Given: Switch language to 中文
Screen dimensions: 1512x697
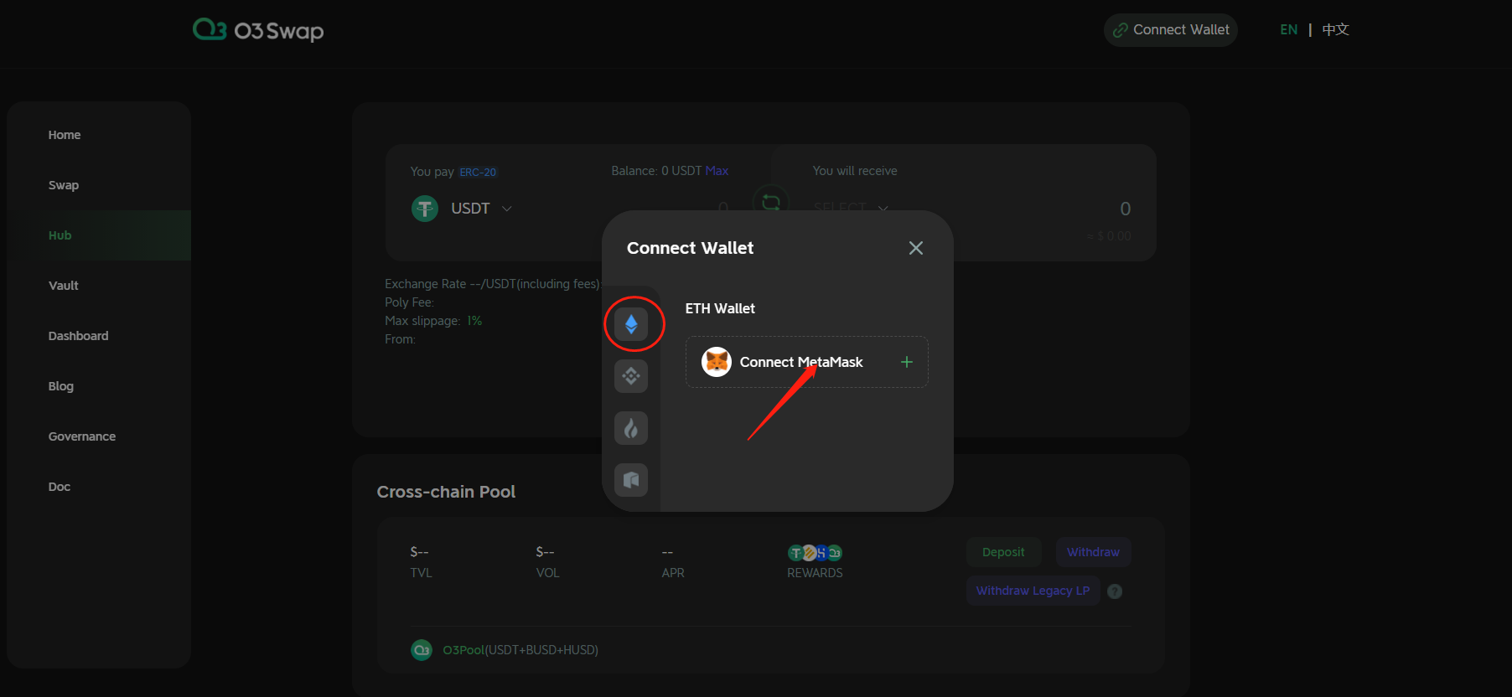Looking at the screenshot, I should coord(1335,30).
